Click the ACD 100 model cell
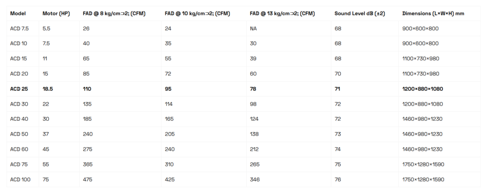The image size is (488, 194). (x=20, y=180)
